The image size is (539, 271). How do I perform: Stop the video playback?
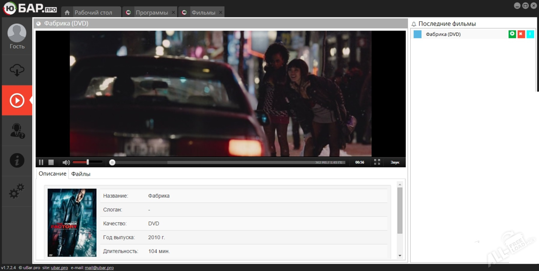51,162
